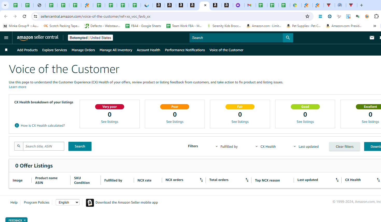Bookmark this page with the star icon
381x222 pixels.
307,16
